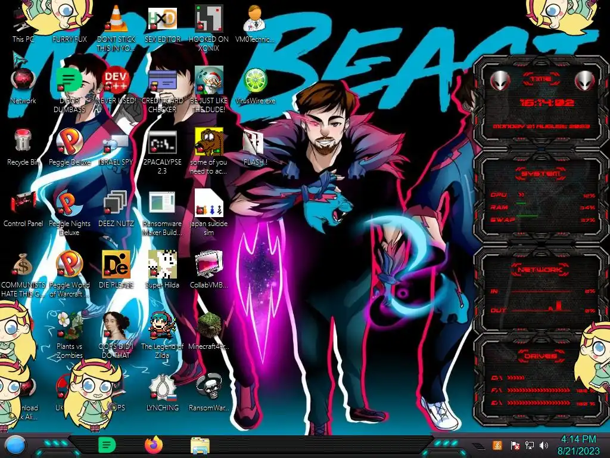Image resolution: width=610 pixels, height=458 pixels.
Task: Click the left alien head on the widget
Action: (x=500, y=81)
